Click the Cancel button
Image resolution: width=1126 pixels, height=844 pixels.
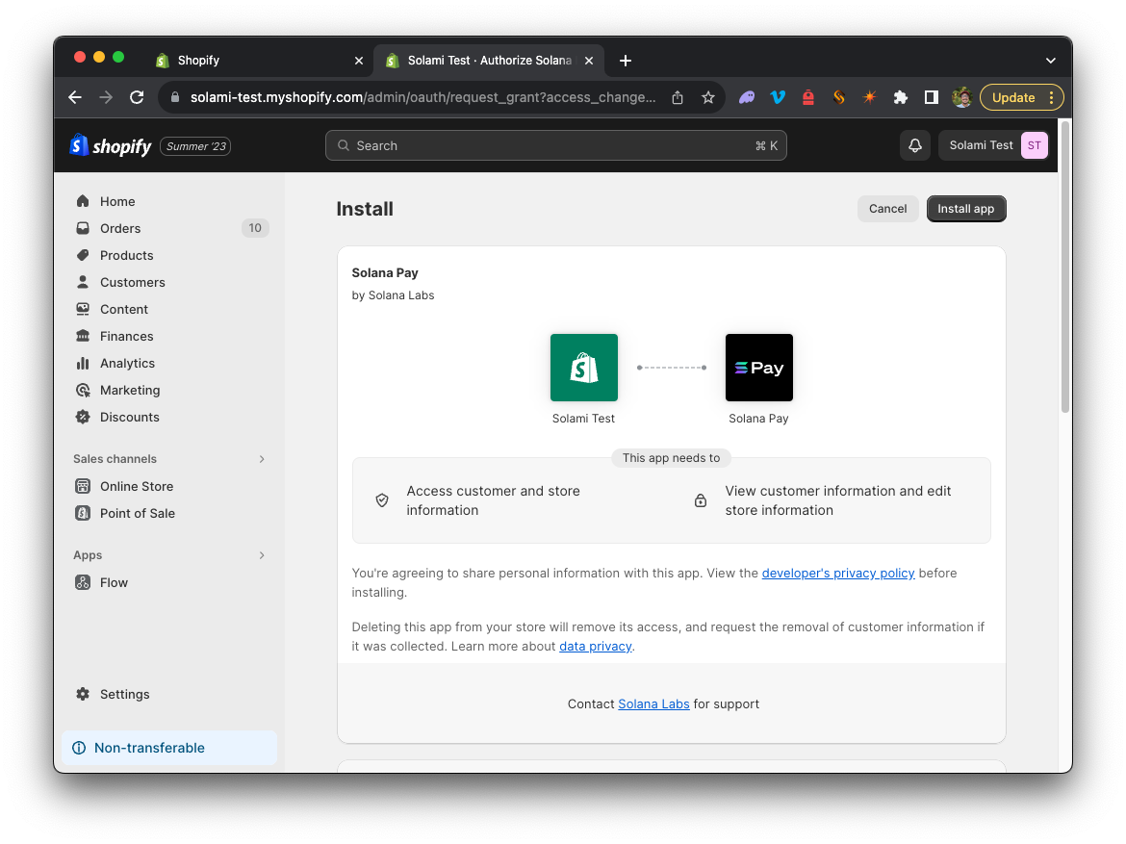point(887,208)
